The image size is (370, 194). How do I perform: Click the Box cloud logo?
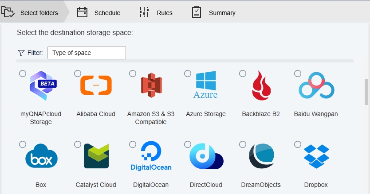pyautogui.click(x=41, y=156)
